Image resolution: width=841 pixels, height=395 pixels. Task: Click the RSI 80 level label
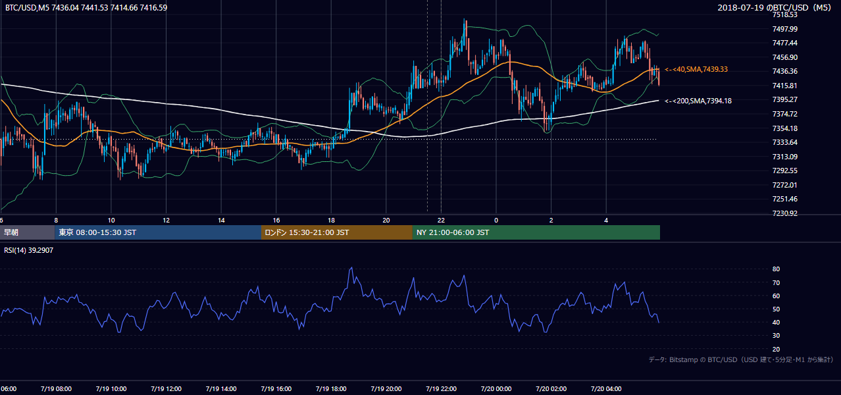point(776,269)
